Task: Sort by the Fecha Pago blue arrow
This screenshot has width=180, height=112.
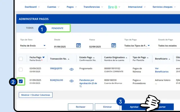Action: (x=44, y=57)
